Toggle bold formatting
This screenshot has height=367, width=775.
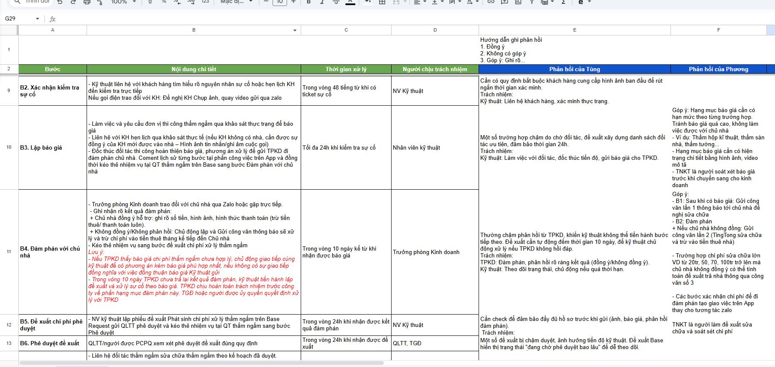click(x=308, y=2)
